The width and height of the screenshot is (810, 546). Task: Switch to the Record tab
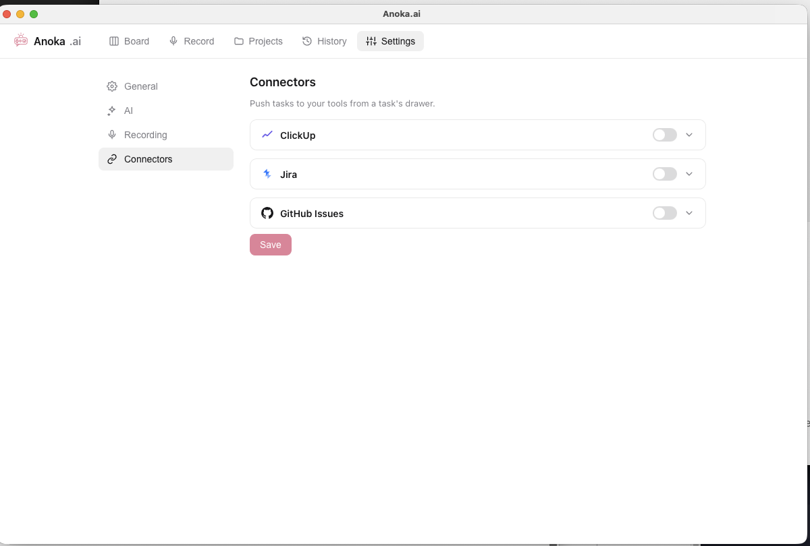192,41
